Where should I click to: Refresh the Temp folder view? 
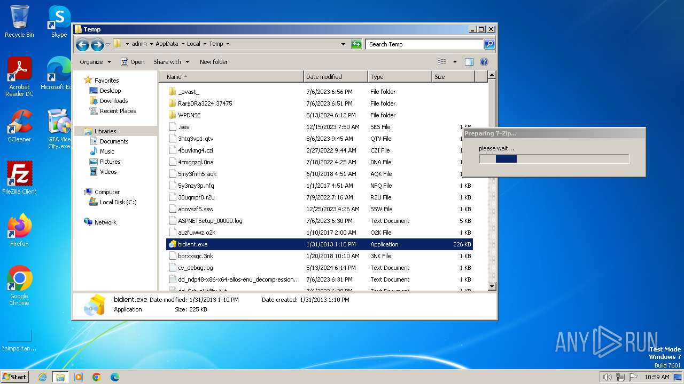[356, 44]
